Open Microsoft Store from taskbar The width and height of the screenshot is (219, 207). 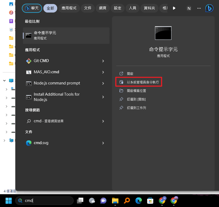click(150, 201)
